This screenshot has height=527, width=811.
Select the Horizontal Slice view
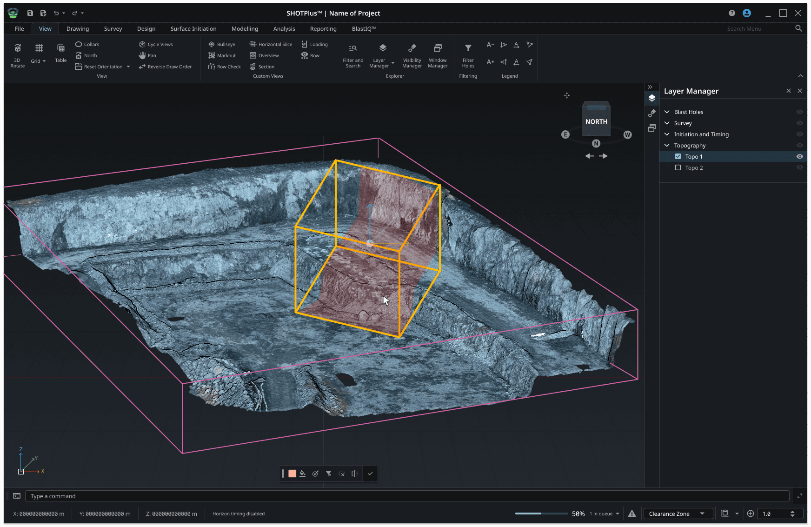point(271,44)
